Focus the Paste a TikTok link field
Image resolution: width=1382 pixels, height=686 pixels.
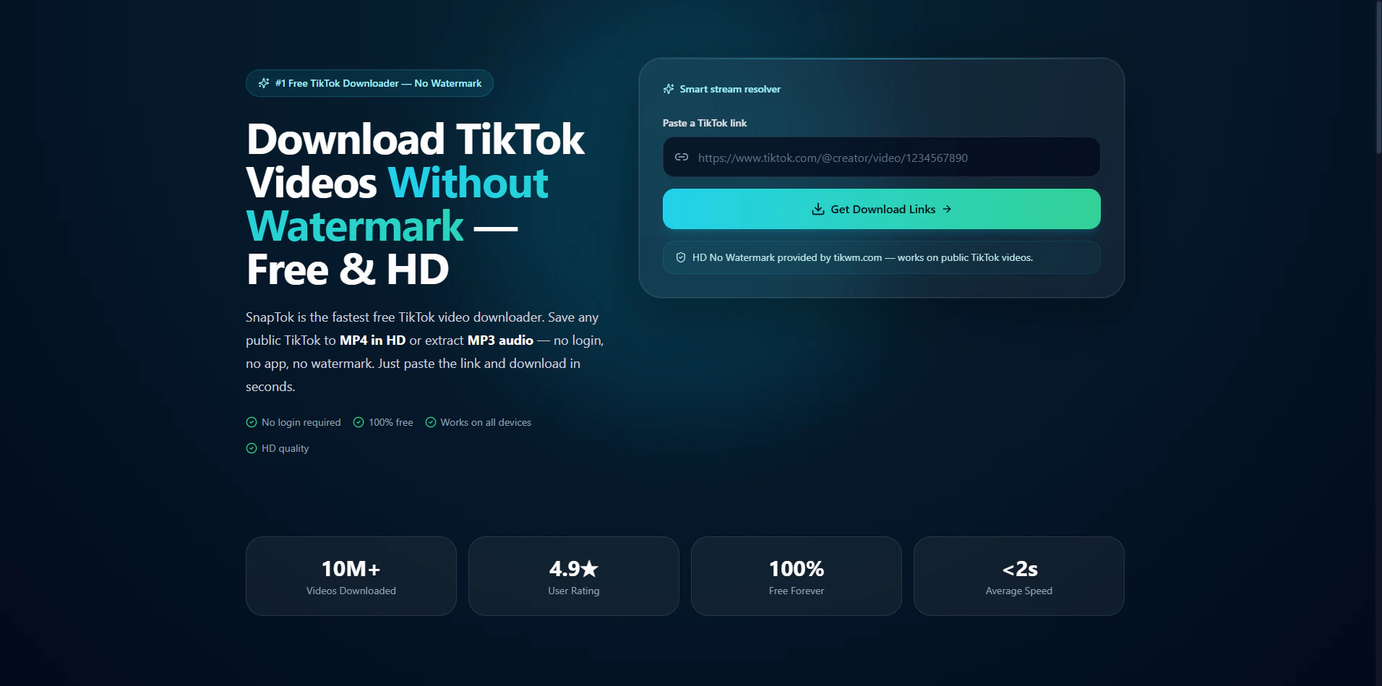point(882,157)
